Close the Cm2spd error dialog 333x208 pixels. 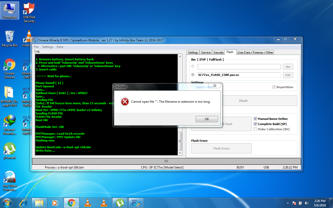coord(215,86)
